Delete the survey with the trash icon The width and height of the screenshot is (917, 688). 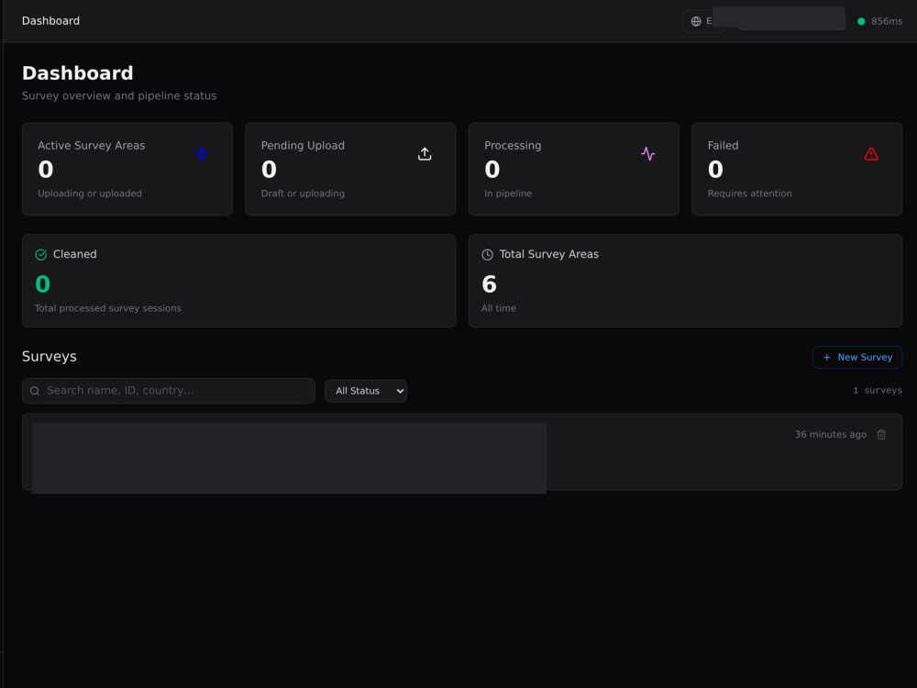(880, 435)
